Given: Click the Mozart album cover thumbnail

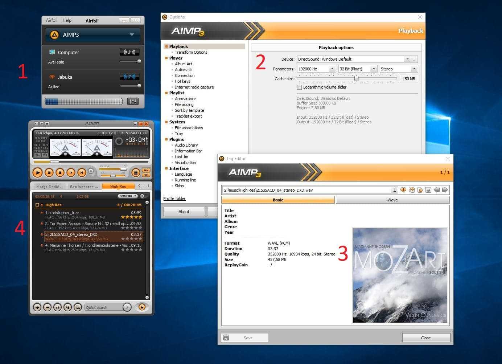Looking at the screenshot, I should 400,275.
